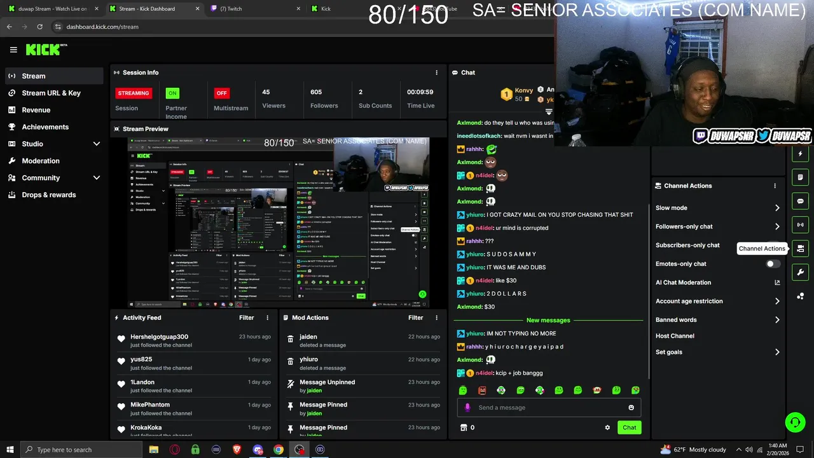Screen dimensions: 814x458
Task: Go back with the browser back arrow
Action: click(9, 27)
